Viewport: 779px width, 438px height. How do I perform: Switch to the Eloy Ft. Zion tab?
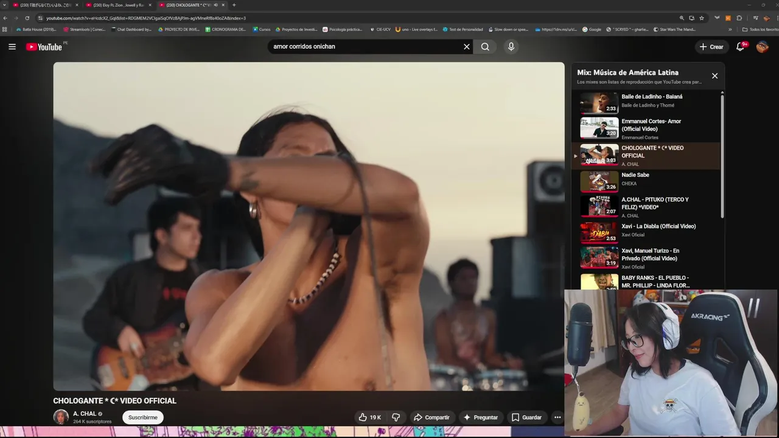pyautogui.click(x=119, y=5)
